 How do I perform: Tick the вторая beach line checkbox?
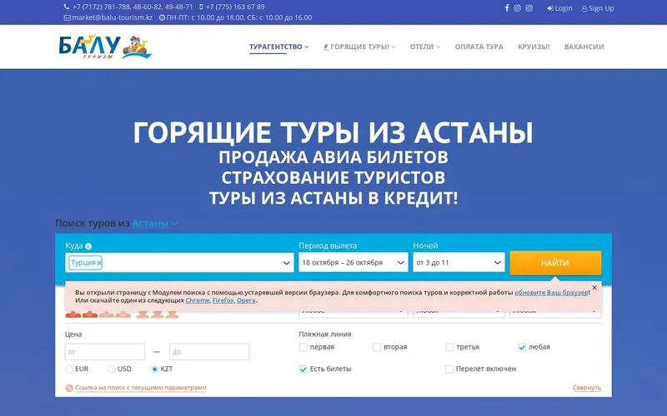377,347
